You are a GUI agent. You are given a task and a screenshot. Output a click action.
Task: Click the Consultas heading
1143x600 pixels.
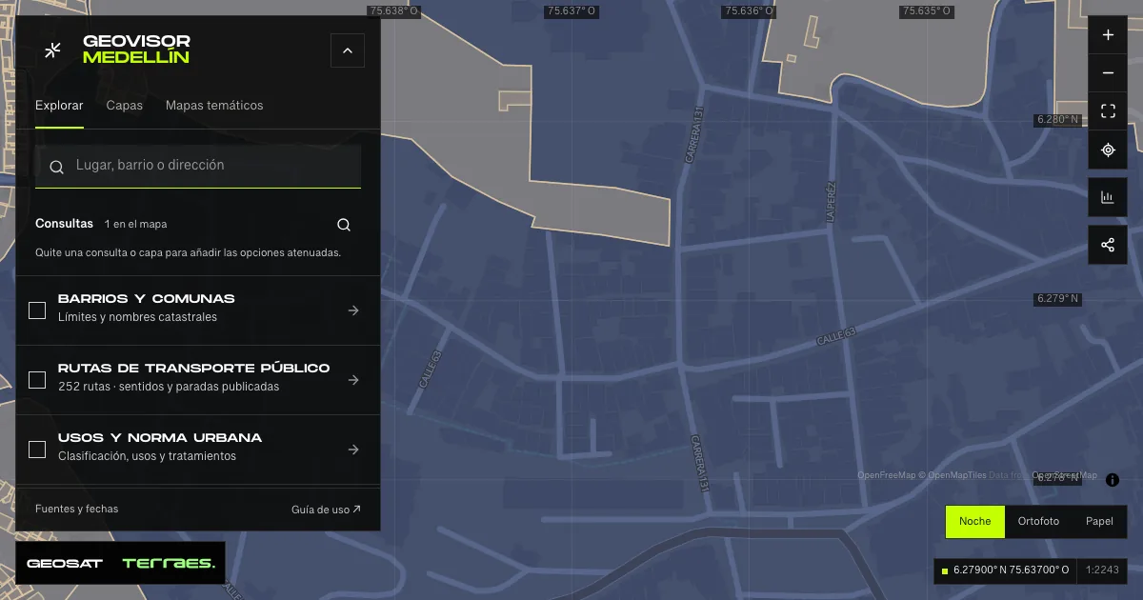[x=64, y=224]
